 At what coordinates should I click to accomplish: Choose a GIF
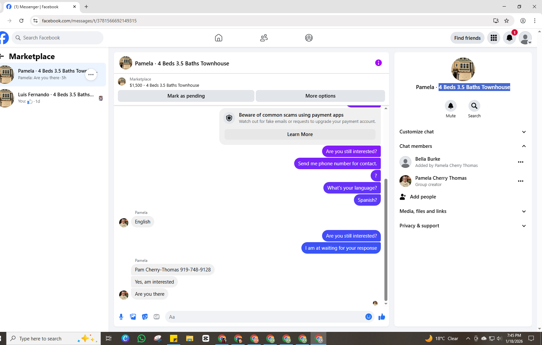coord(157,317)
